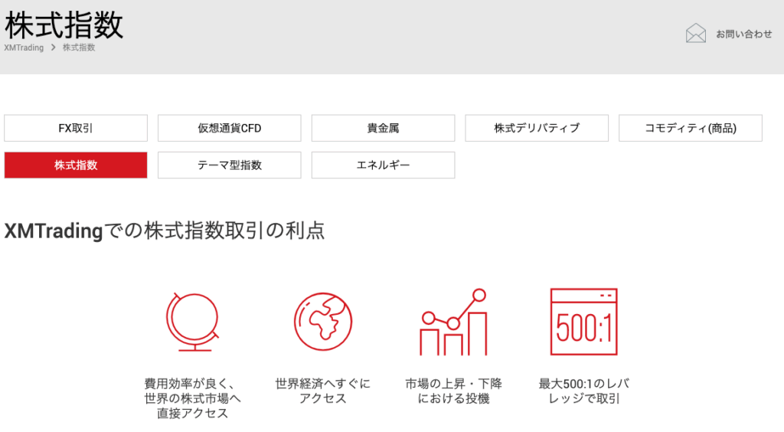Open the 仮想通貨CFD tab
784x432 pixels.
click(230, 128)
